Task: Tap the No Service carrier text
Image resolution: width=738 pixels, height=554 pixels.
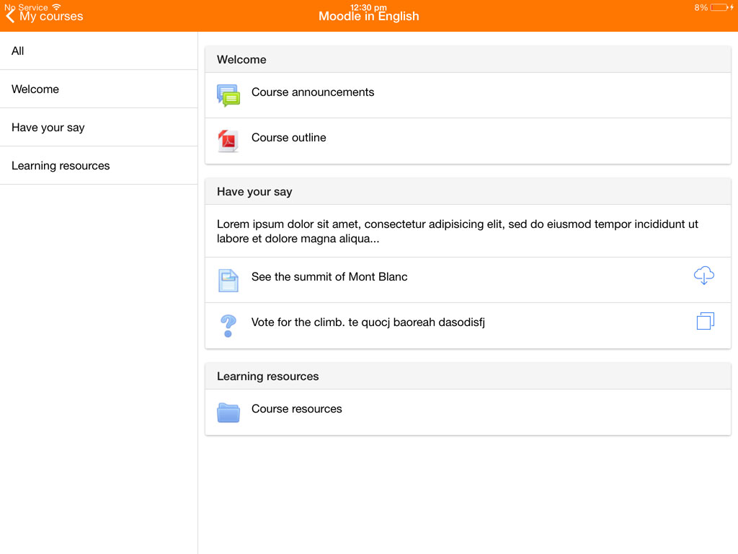Action: (x=26, y=7)
